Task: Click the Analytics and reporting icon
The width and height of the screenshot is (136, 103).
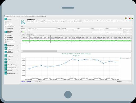Action: [6, 32]
